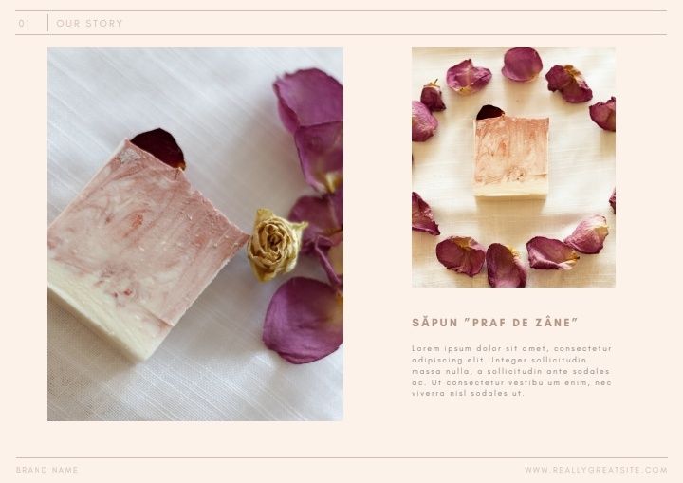Click the top border line of the page
Screen dimensions: 683x483
pyautogui.click(x=341, y=10)
